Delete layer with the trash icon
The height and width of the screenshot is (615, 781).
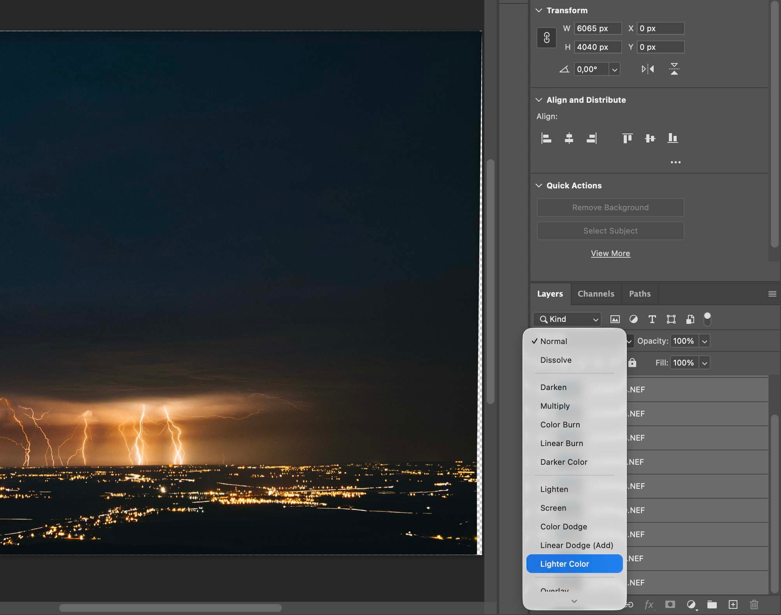pos(754,604)
